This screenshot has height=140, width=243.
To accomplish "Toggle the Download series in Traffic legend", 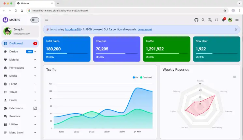I will tap(146, 77).
